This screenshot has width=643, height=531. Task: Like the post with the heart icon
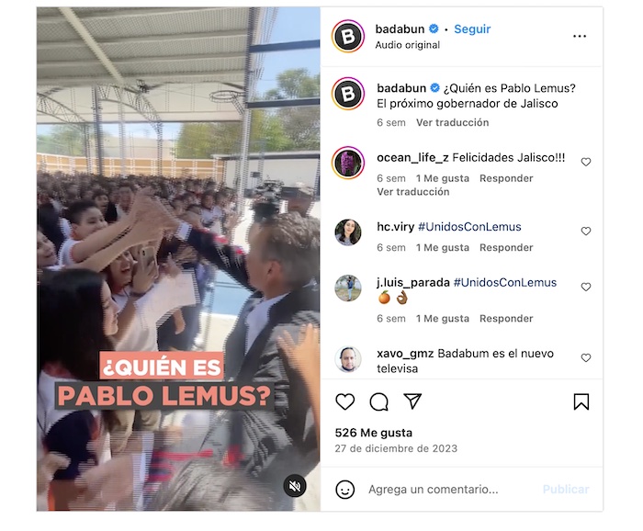click(344, 401)
